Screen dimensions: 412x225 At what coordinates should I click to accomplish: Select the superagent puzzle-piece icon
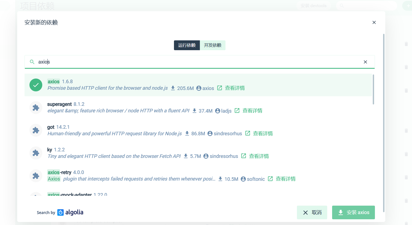coord(36,107)
